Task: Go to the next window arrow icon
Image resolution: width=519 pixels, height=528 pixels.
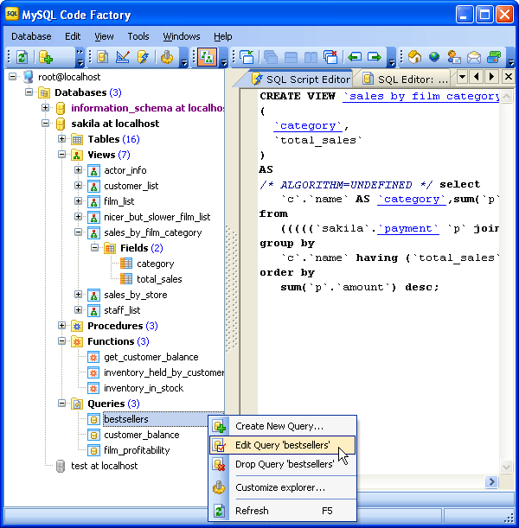Action: tap(375, 57)
